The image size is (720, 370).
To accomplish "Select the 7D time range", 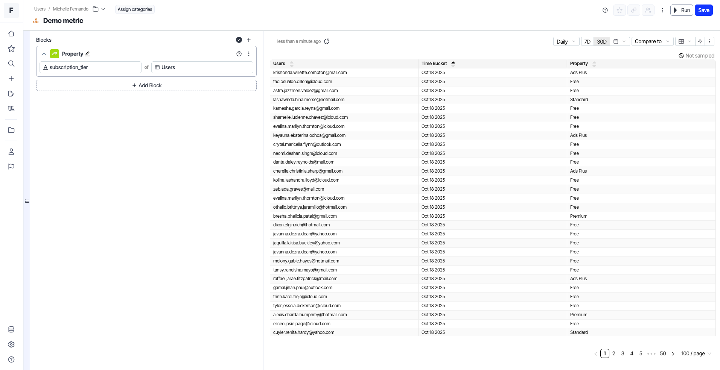I will [x=587, y=42].
